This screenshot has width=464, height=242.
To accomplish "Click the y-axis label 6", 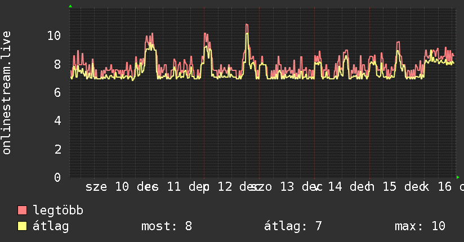I will (x=57, y=93).
